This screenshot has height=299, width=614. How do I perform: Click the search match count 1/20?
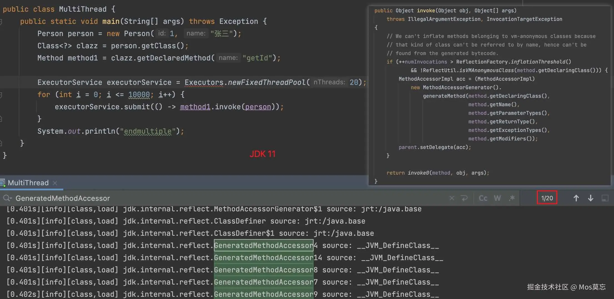(547, 198)
